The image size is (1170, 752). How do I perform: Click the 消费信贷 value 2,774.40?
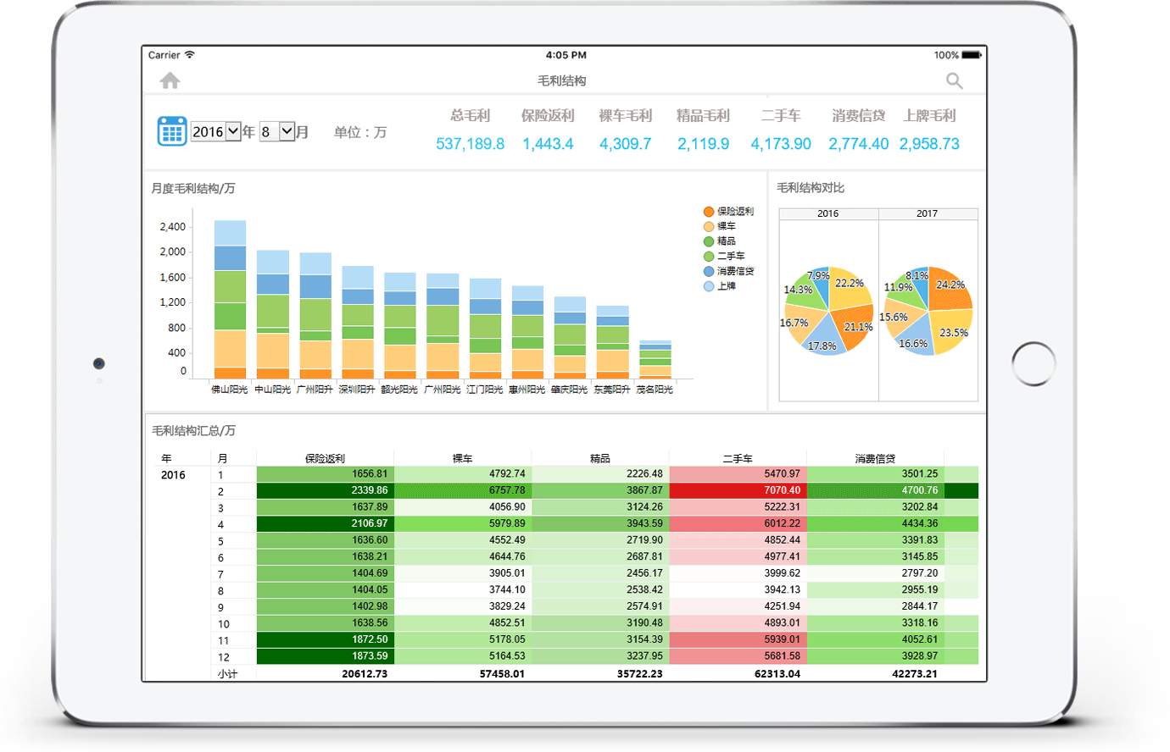coord(859,144)
